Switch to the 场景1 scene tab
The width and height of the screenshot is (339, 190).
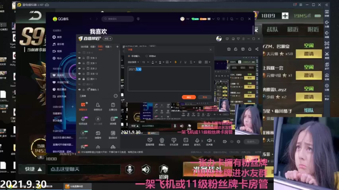click(x=93, y=46)
